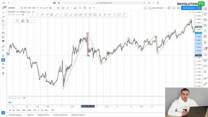Open ideas lightbulb in right sidebar

click(205, 42)
